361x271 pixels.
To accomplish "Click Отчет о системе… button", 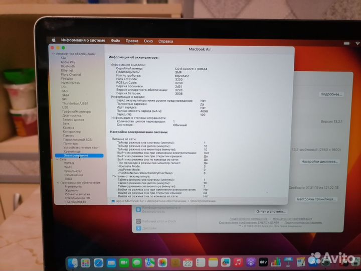I will pyautogui.click(x=271, y=212).
